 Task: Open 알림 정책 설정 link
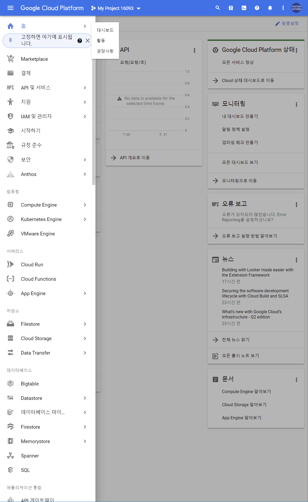tap(236, 129)
